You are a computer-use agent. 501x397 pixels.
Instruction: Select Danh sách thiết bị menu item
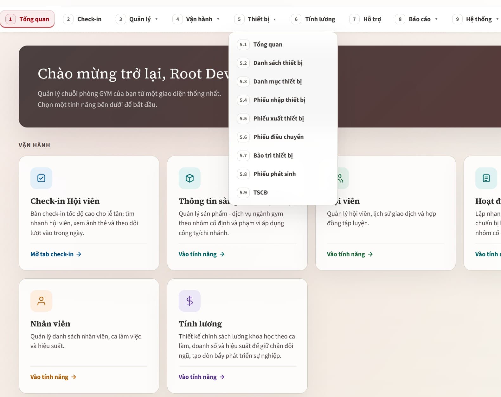point(283,63)
